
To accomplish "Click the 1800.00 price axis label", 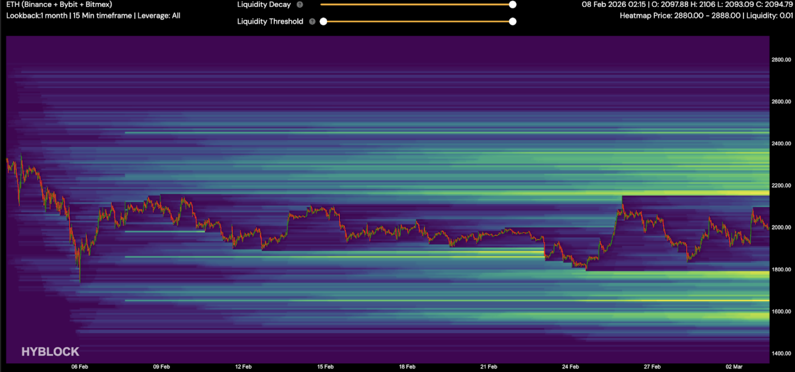I will tap(781, 270).
